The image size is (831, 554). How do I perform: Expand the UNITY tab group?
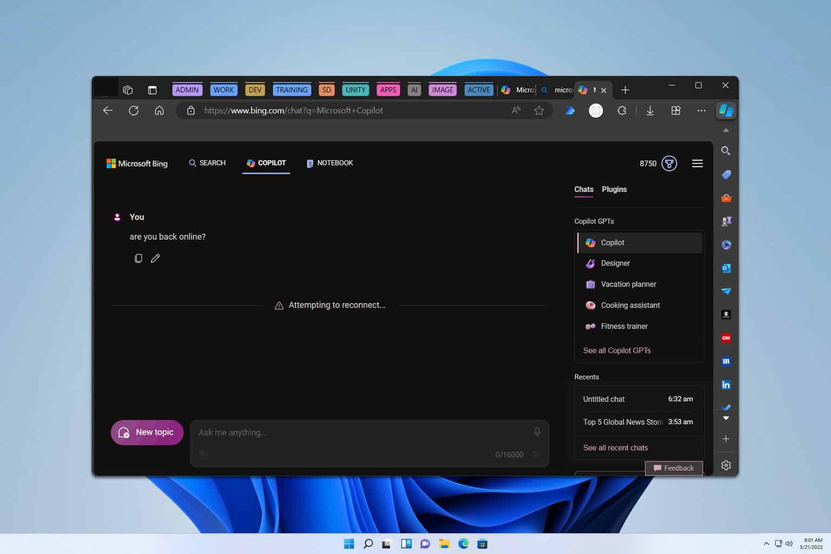tap(355, 90)
